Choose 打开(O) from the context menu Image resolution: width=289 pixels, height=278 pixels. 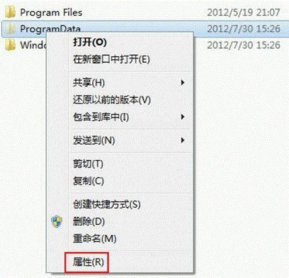click(x=90, y=42)
